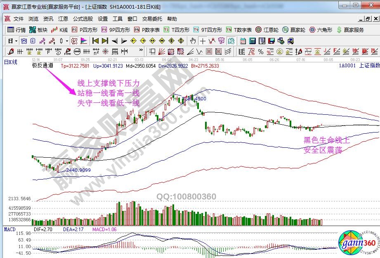Toggle the pressed phone-style icon next to period selector
This screenshot has height=258, width=380.
(x=24, y=41)
